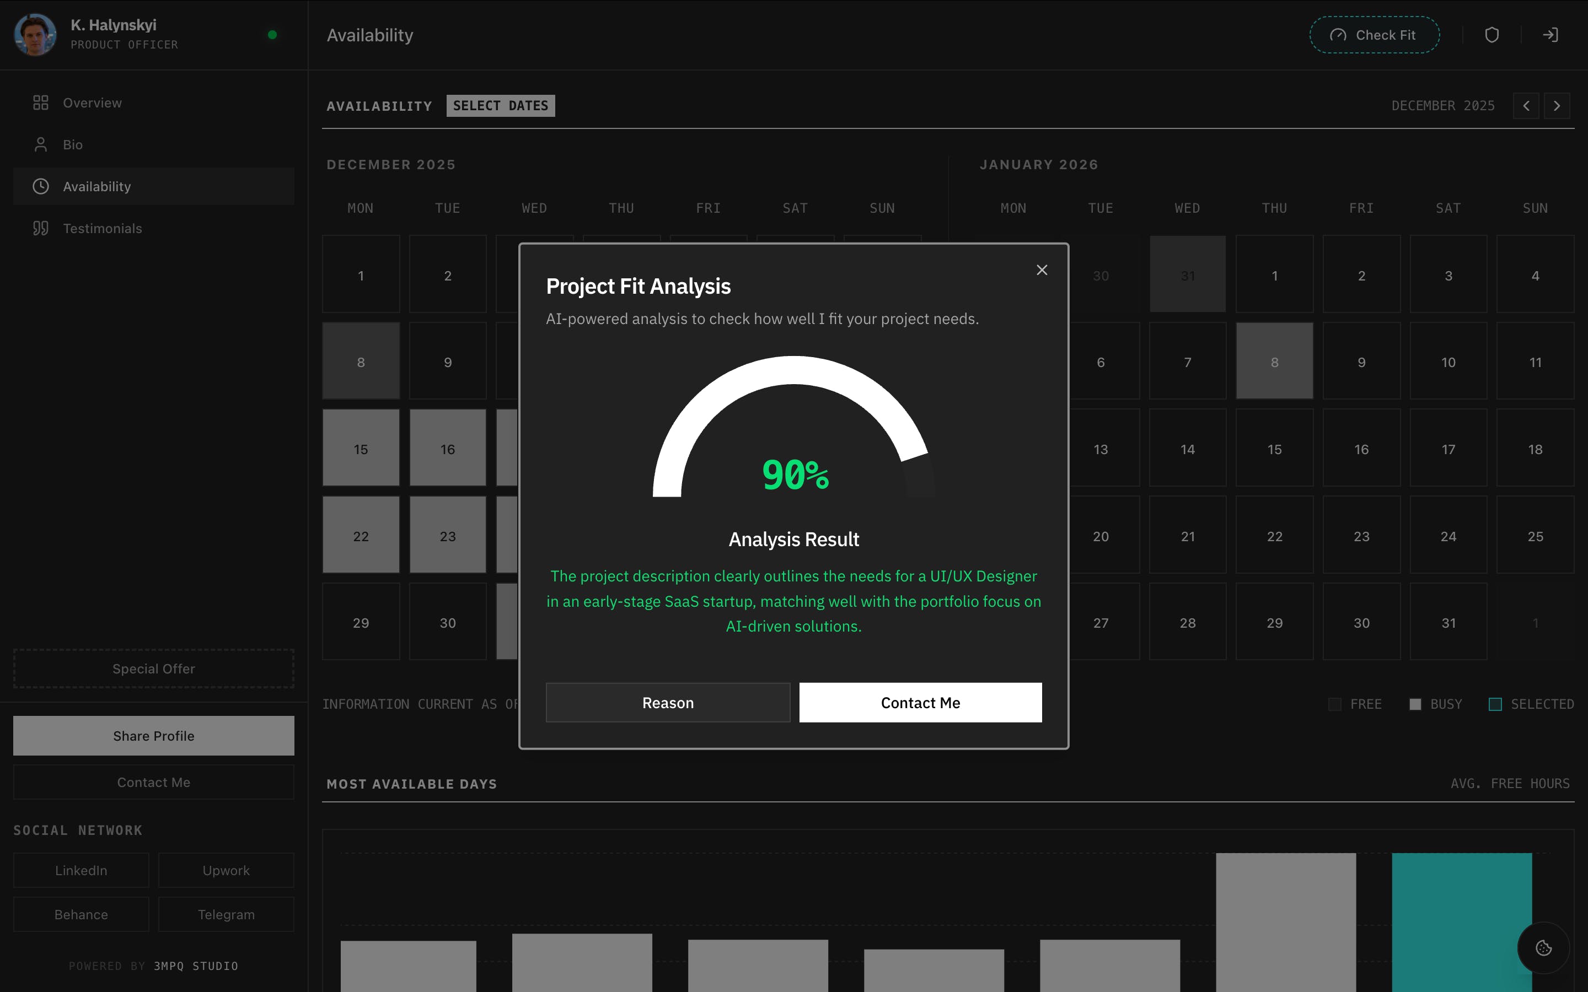
Task: Open cookie settings floating icon
Action: 1543,947
